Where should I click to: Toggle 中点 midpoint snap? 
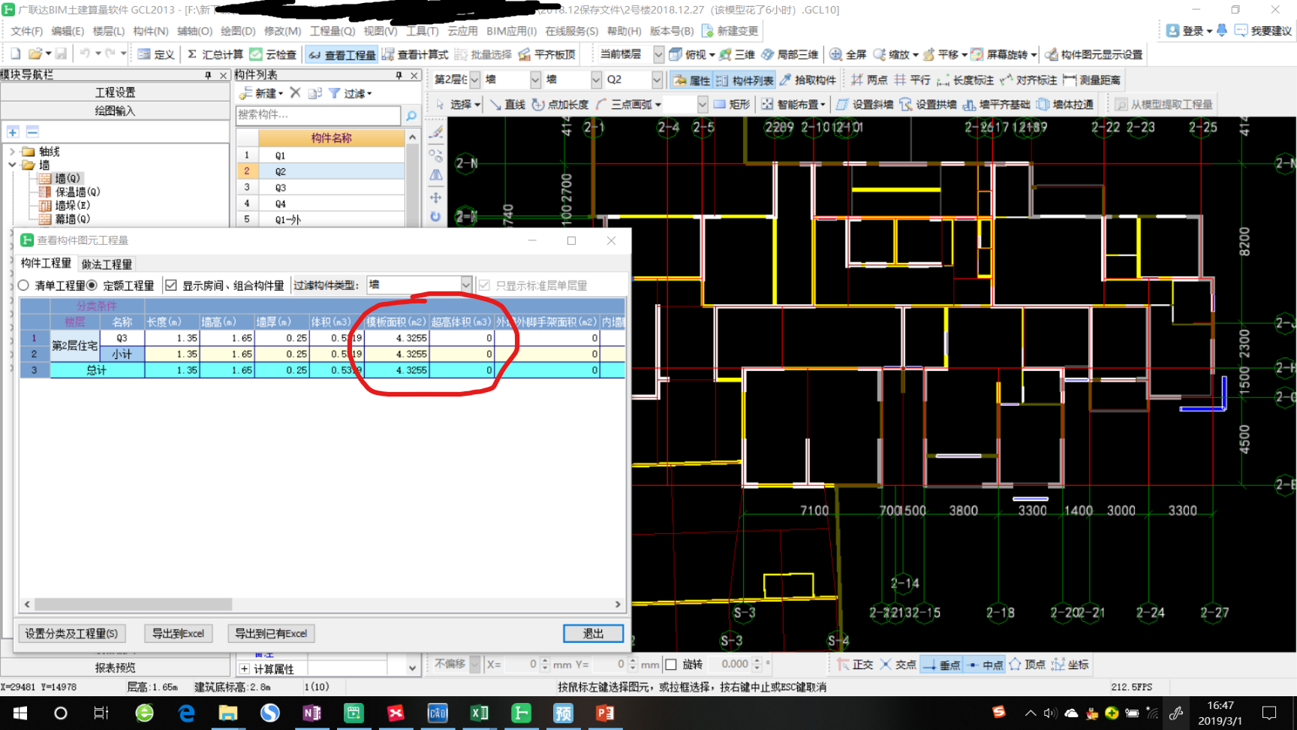pyautogui.click(x=985, y=665)
